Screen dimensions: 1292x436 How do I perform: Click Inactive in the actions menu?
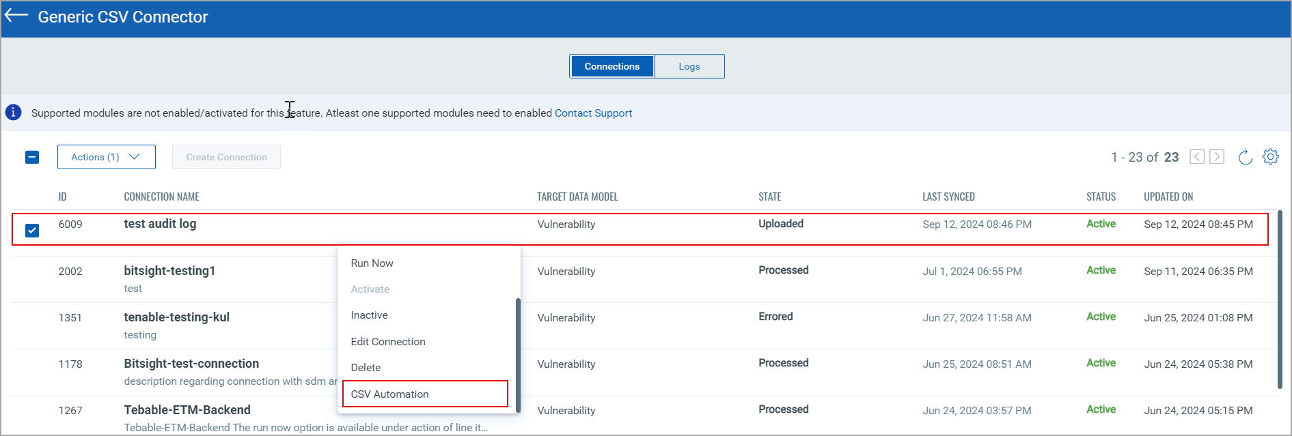click(x=369, y=315)
